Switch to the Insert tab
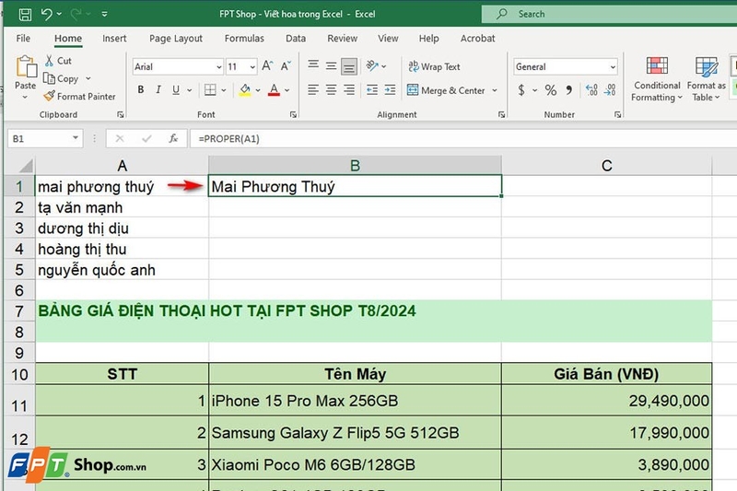This screenshot has width=737, height=491. (114, 39)
